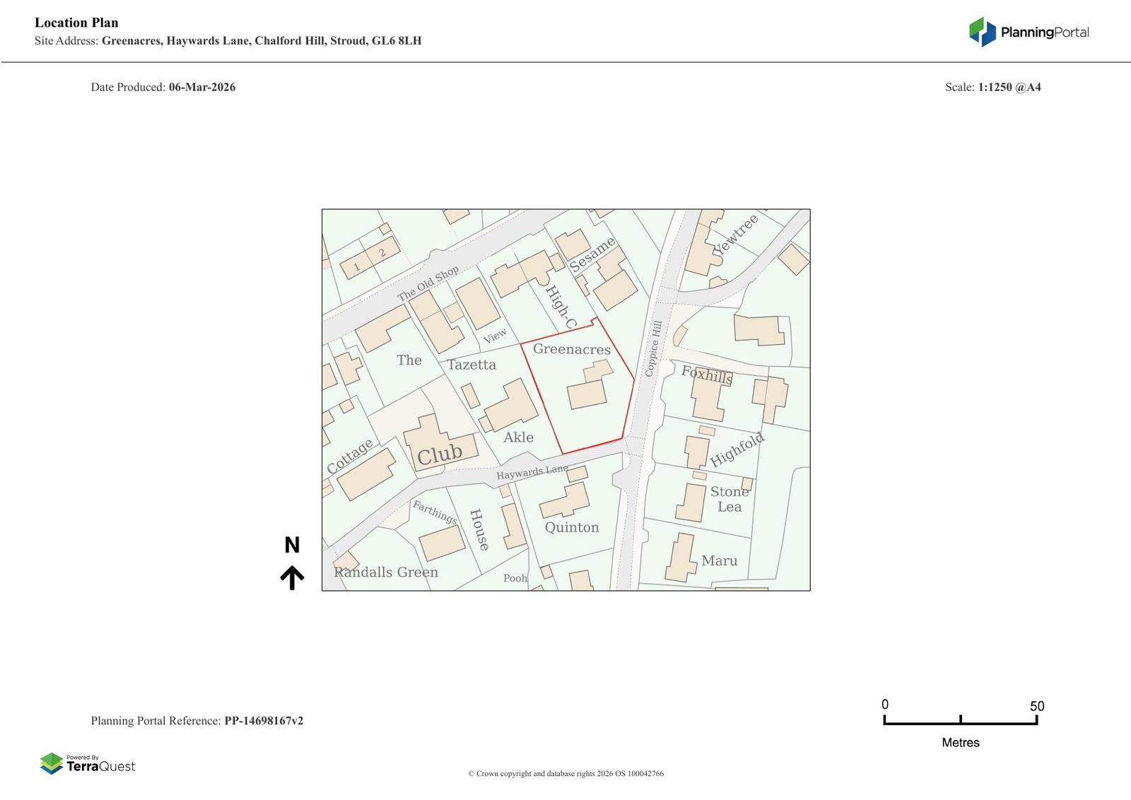Click the Maru property label
Image resolution: width=1131 pixels, height=800 pixels.
tap(719, 560)
